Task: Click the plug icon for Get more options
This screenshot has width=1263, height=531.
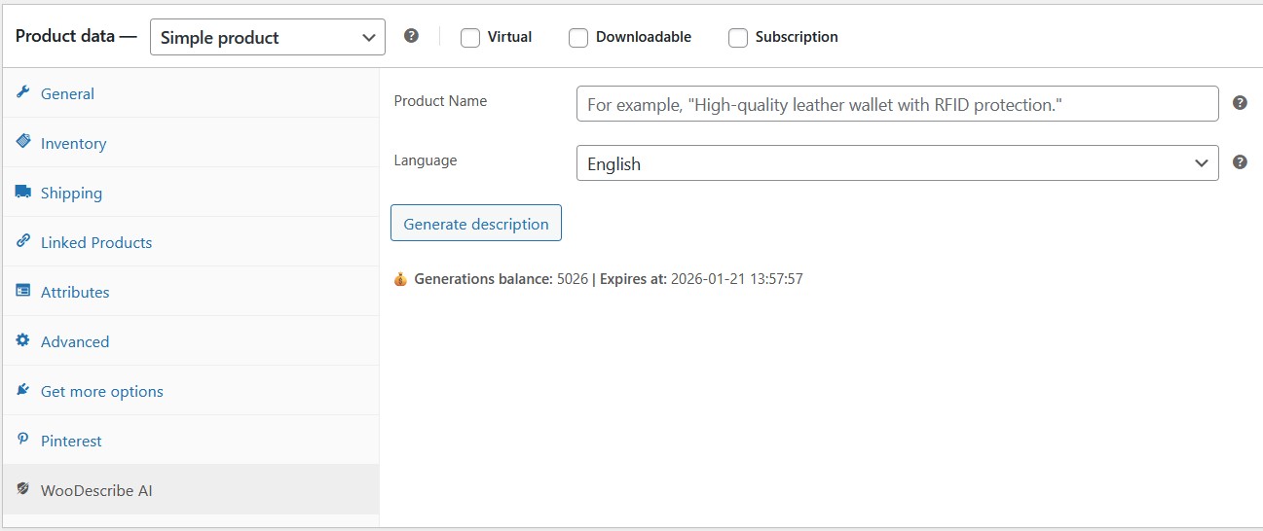Action: click(23, 390)
